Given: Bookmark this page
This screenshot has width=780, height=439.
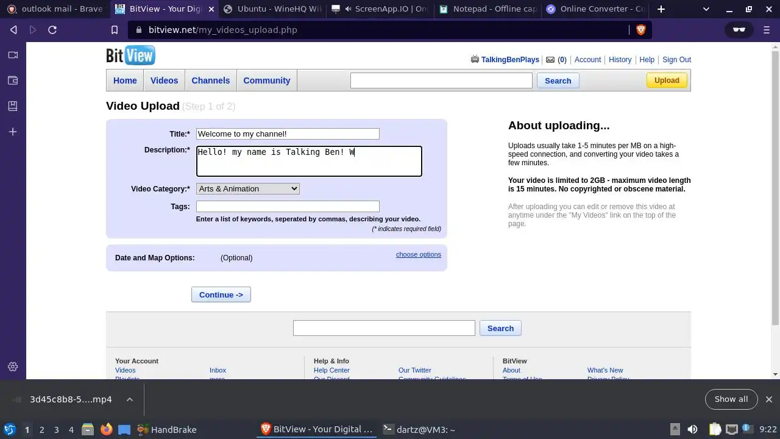Looking at the screenshot, I should tap(115, 30).
